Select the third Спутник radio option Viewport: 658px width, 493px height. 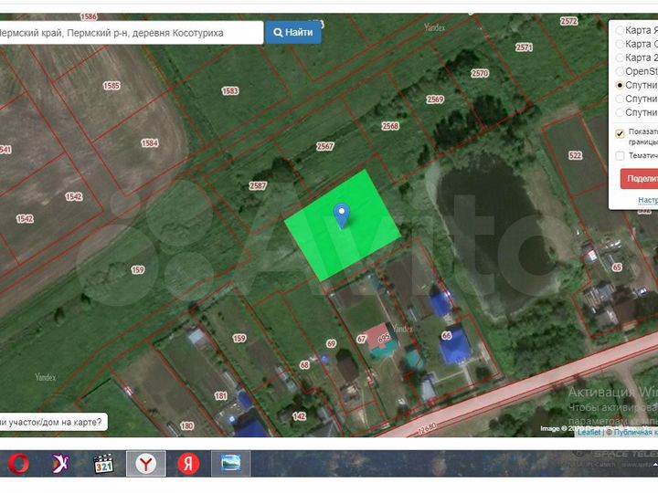pos(620,112)
